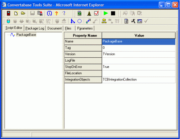Stop execution with the black square button

113,13
